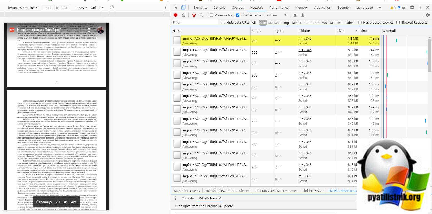Click Import HAR file upload arrow
The width and height of the screenshot is (432, 214).
(295, 15)
